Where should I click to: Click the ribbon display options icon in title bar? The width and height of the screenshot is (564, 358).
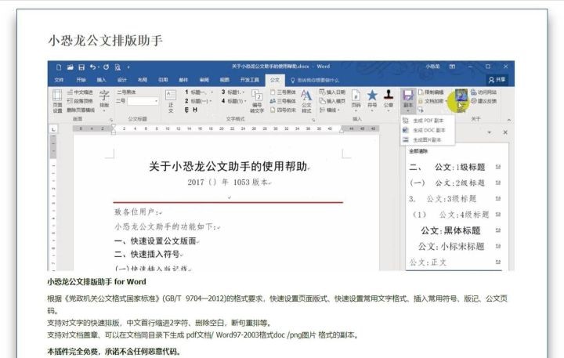452,67
